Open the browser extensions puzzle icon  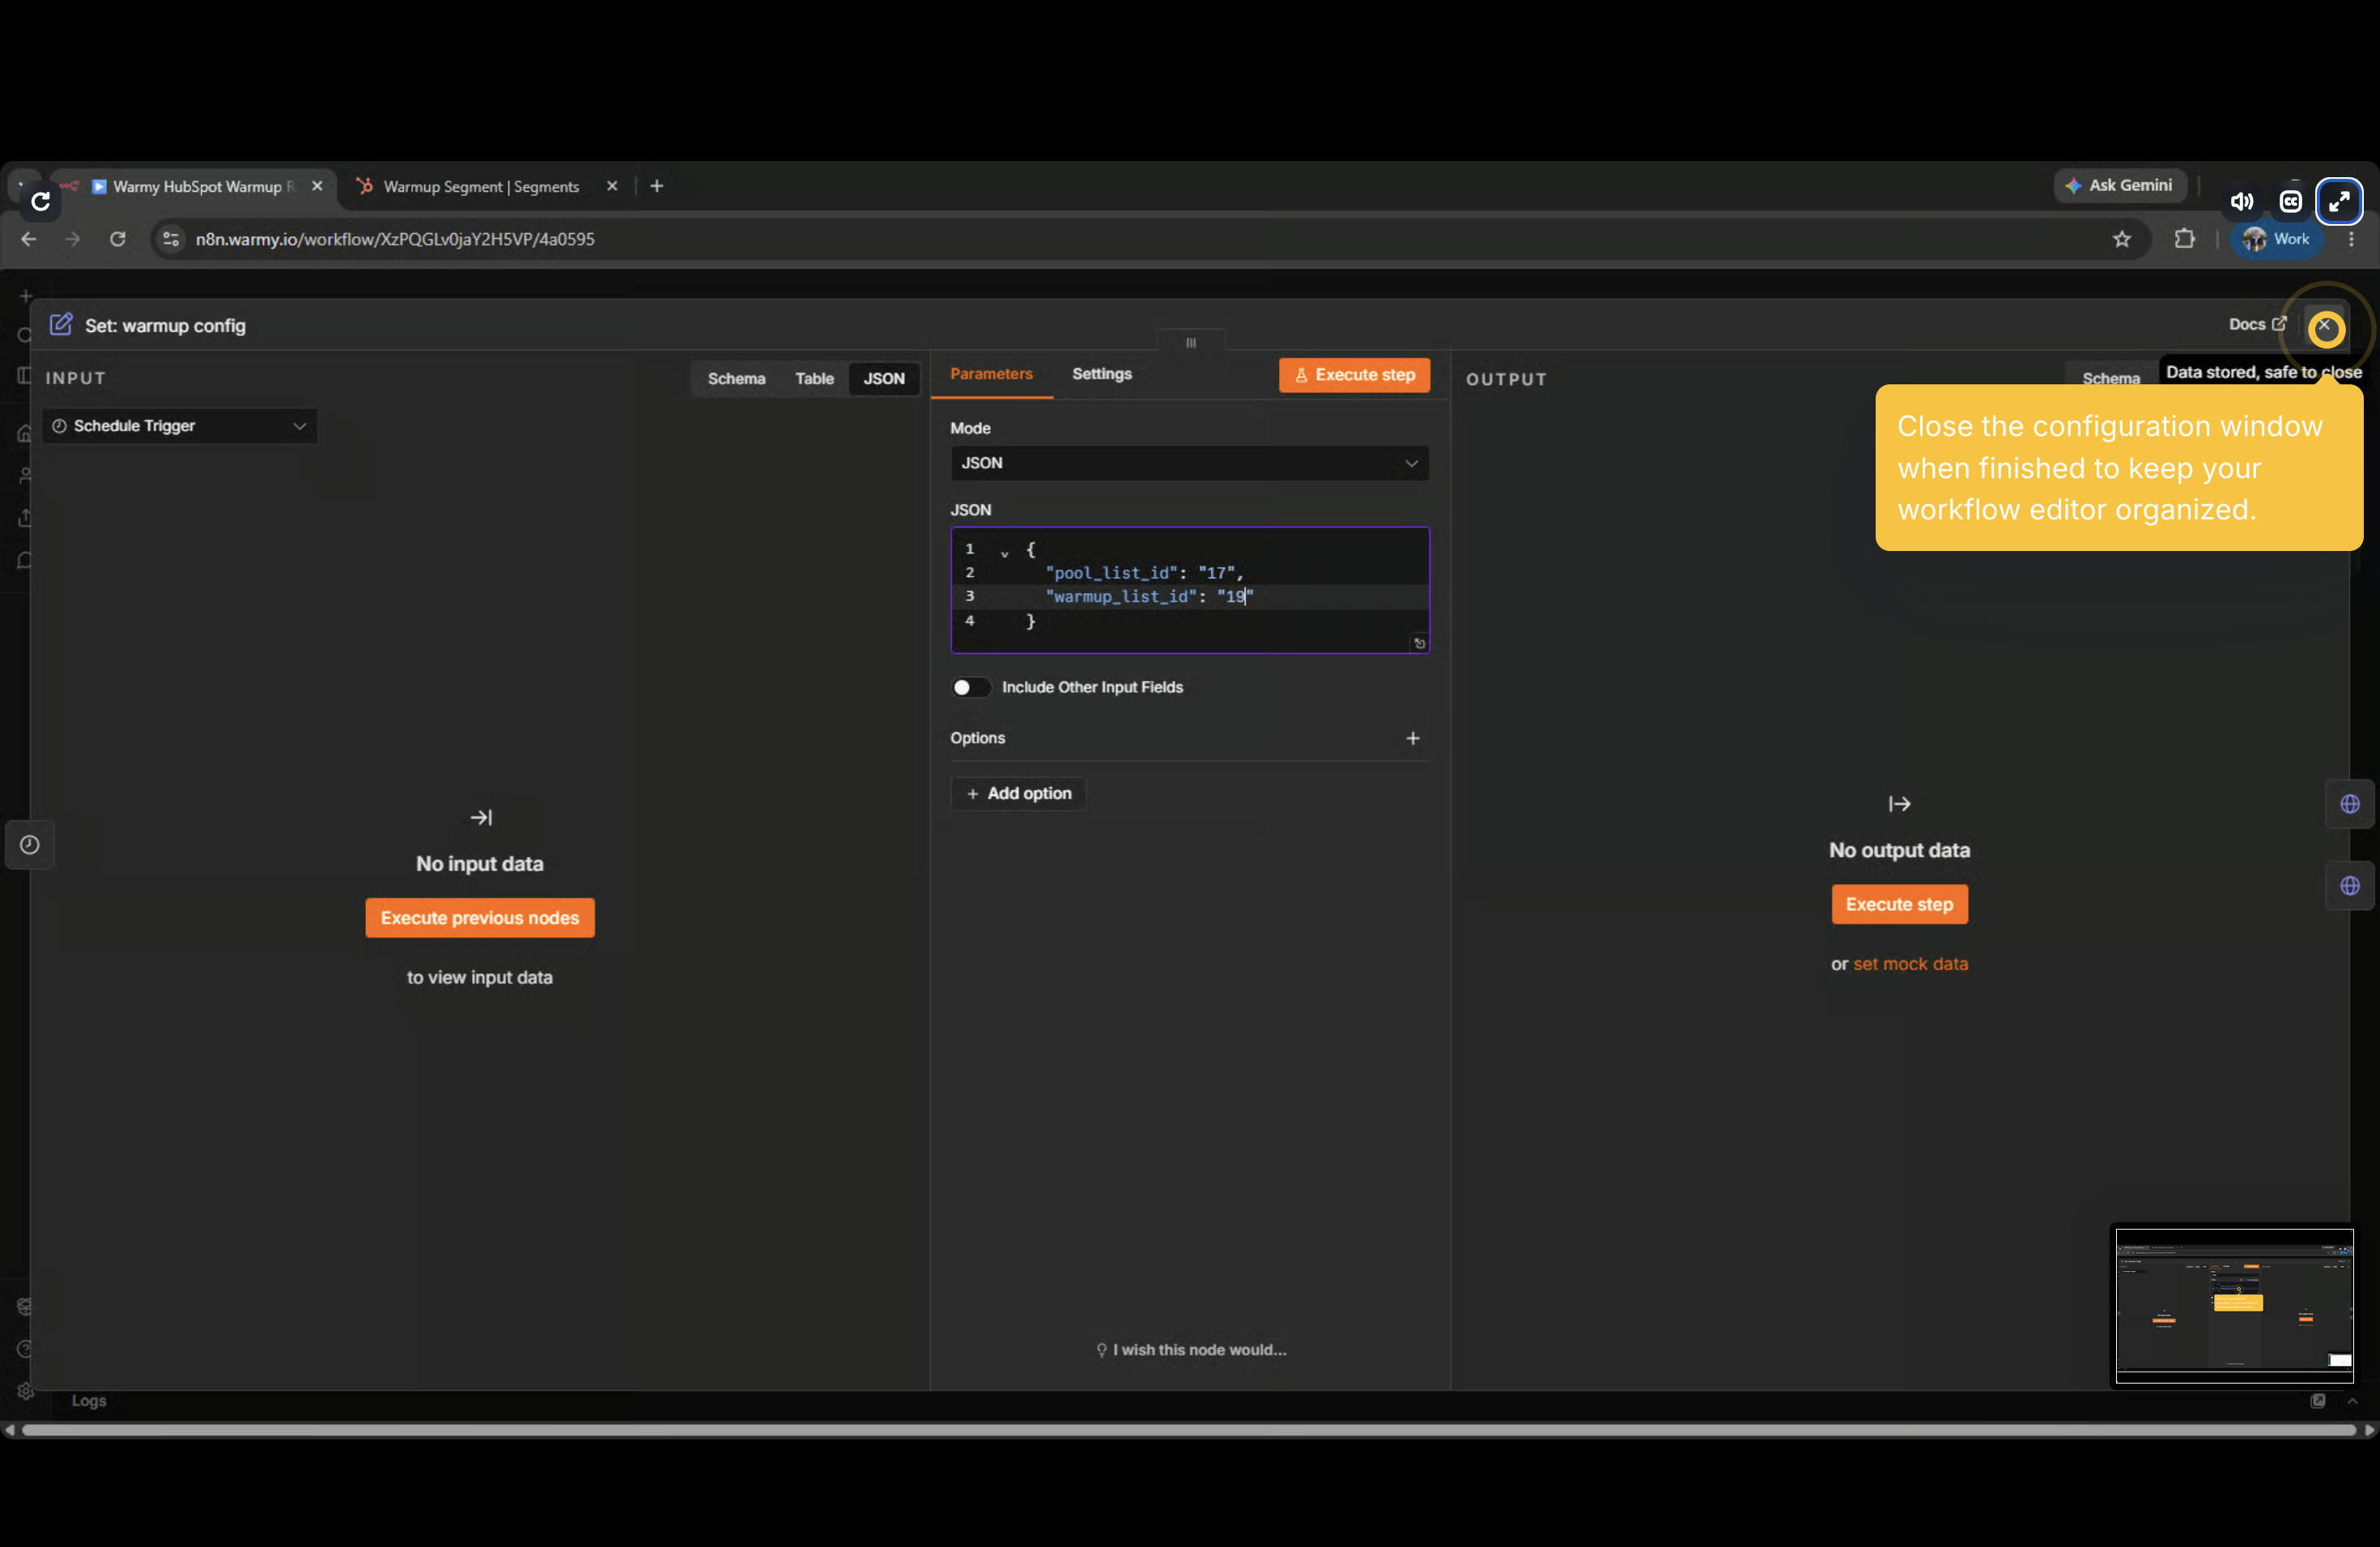(2185, 239)
